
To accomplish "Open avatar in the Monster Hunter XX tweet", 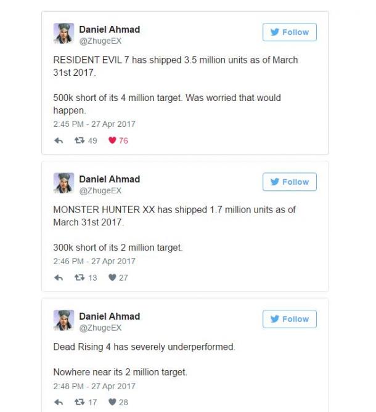I will coord(63,183).
